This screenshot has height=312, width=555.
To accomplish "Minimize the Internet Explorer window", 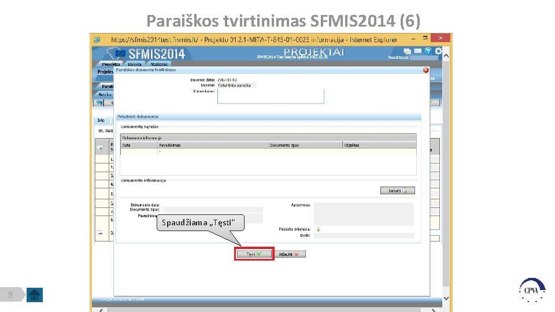I will pyautogui.click(x=413, y=38).
